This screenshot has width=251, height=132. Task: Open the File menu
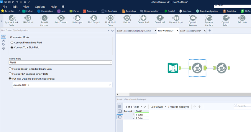pyautogui.click(x=5, y=7)
